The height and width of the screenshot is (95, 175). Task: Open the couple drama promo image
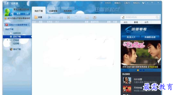[x=141, y=54]
